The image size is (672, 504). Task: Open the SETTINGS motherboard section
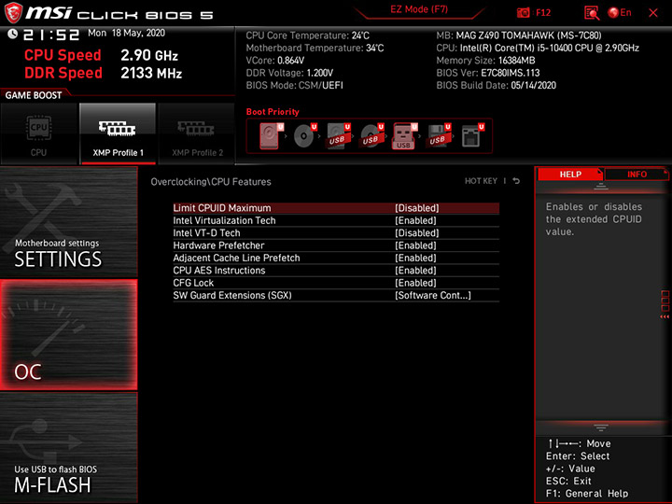68,222
